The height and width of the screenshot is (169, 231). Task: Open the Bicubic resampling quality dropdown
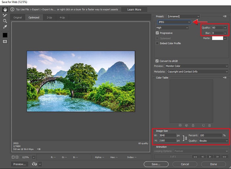tap(214, 141)
